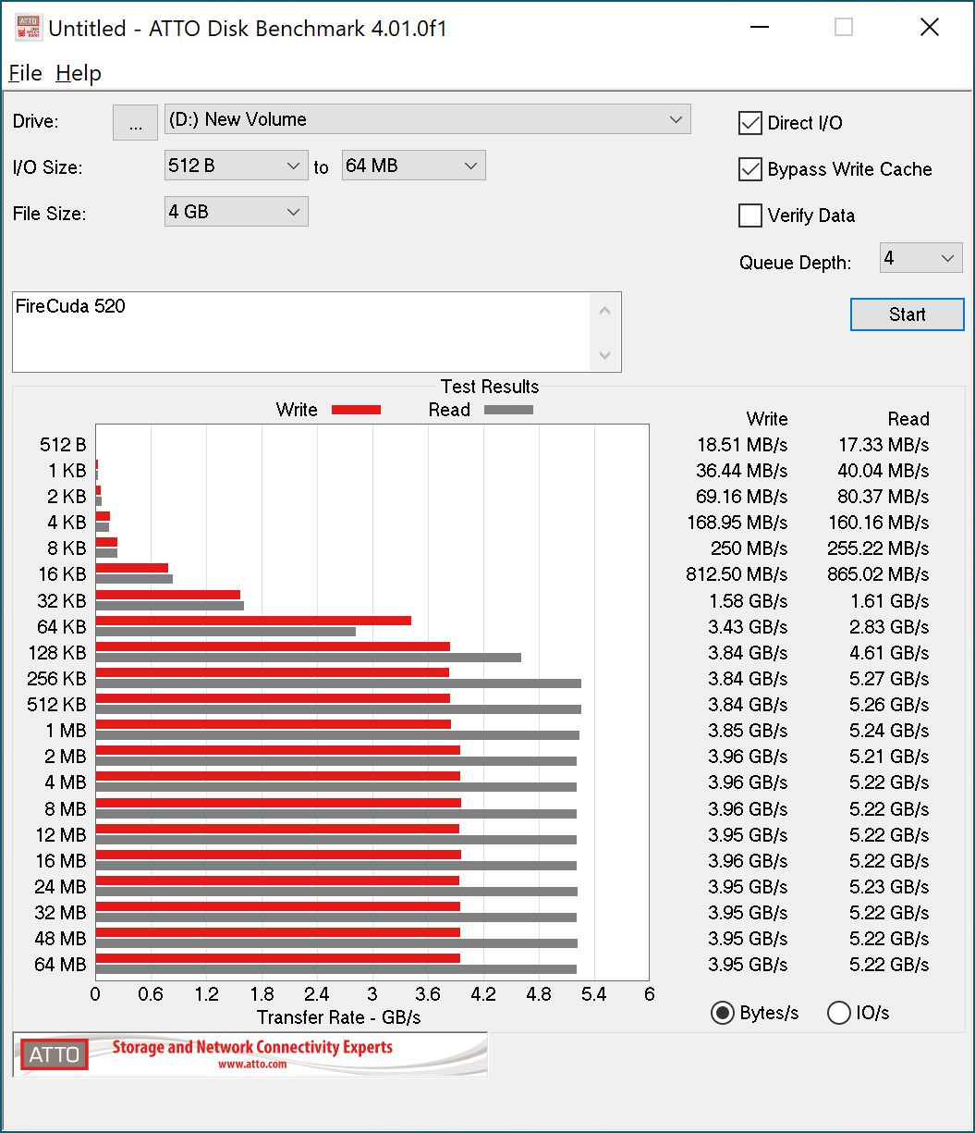Click the drive browse button
975x1133 pixels.
point(135,122)
